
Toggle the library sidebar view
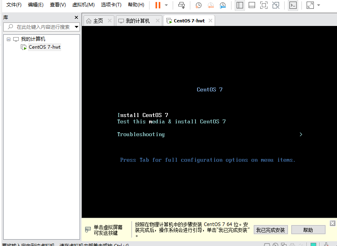pyautogui.click(x=239, y=5)
